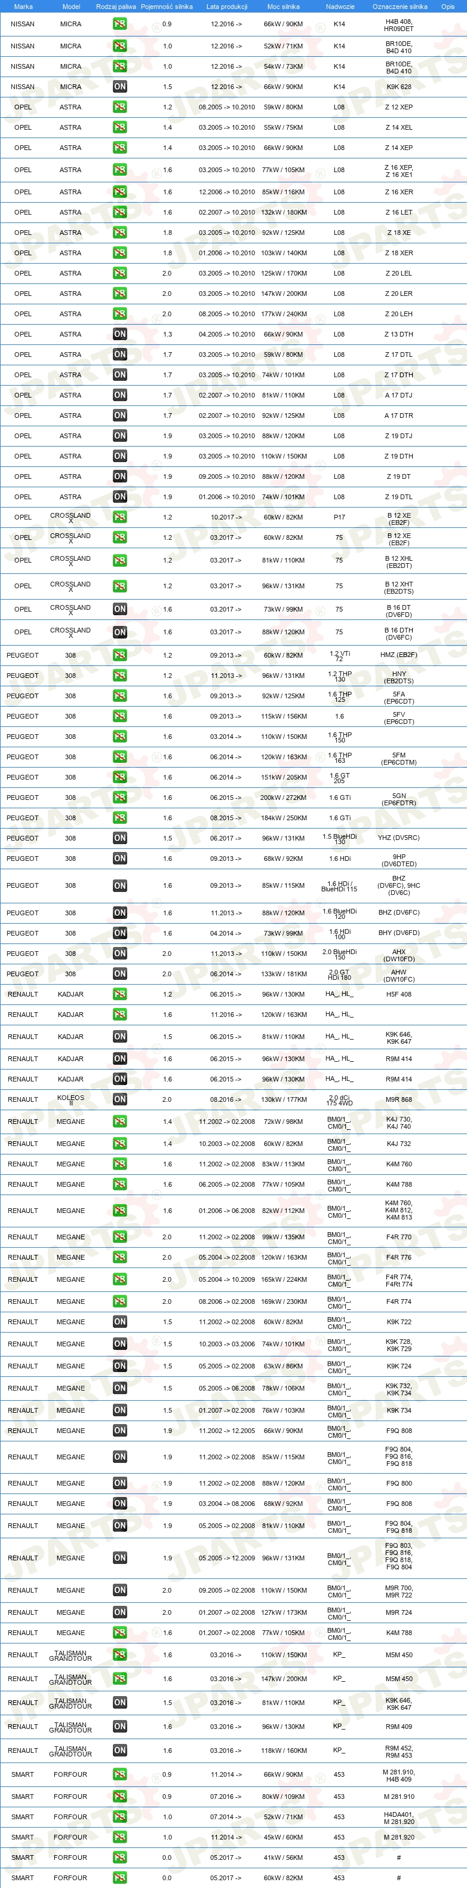Select engine code cell 'BHY (DV6FD)'
467x1888 pixels.
(399, 933)
